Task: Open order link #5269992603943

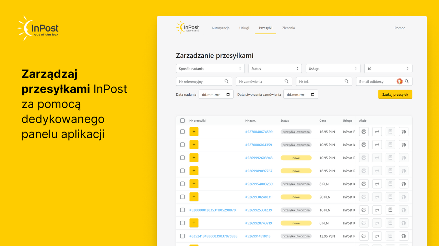Action: click(259, 158)
